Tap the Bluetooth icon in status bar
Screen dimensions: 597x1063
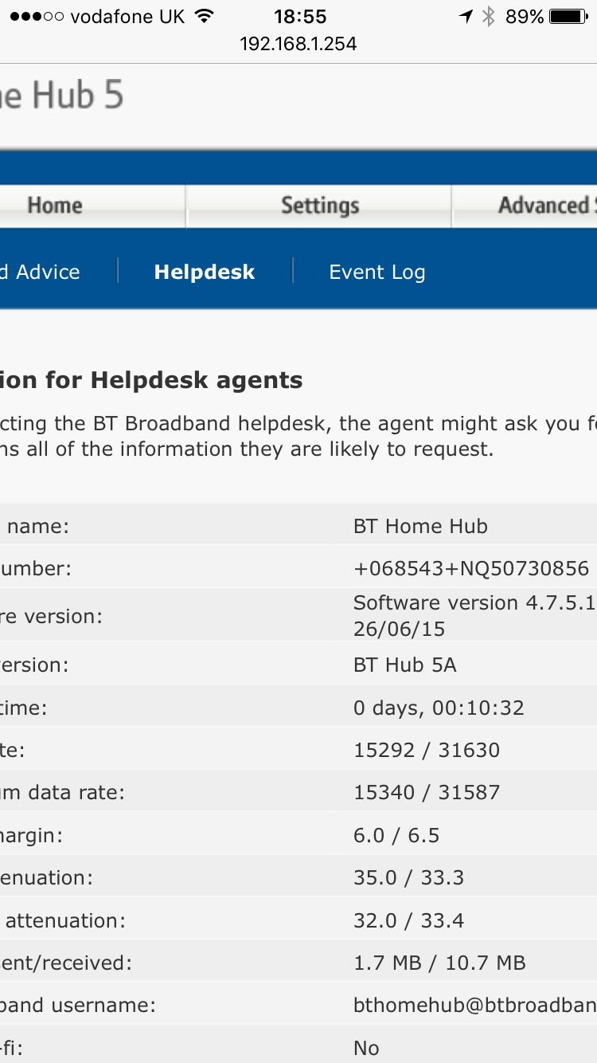[x=489, y=17]
